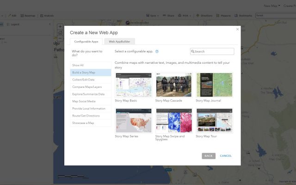
Task: Focus the Search field in the dialog
Action: (x=212, y=51)
